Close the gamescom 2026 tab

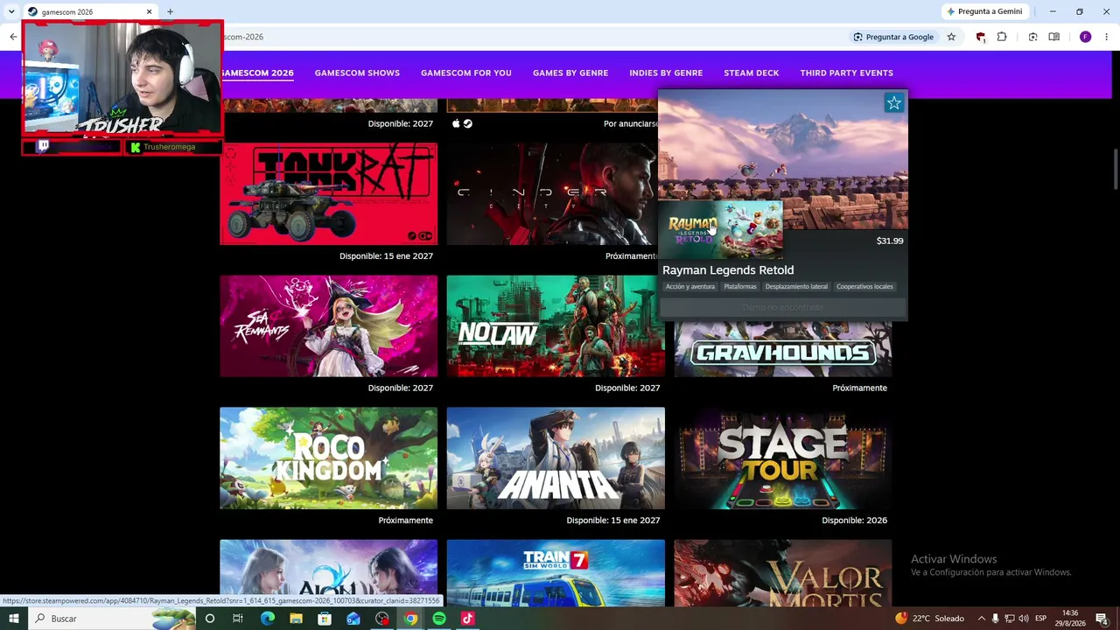pos(149,11)
